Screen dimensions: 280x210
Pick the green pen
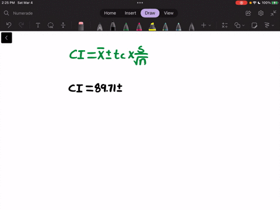(126, 27)
